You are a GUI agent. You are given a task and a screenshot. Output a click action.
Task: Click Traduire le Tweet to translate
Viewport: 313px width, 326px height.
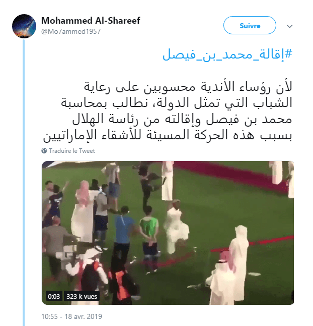click(72, 151)
